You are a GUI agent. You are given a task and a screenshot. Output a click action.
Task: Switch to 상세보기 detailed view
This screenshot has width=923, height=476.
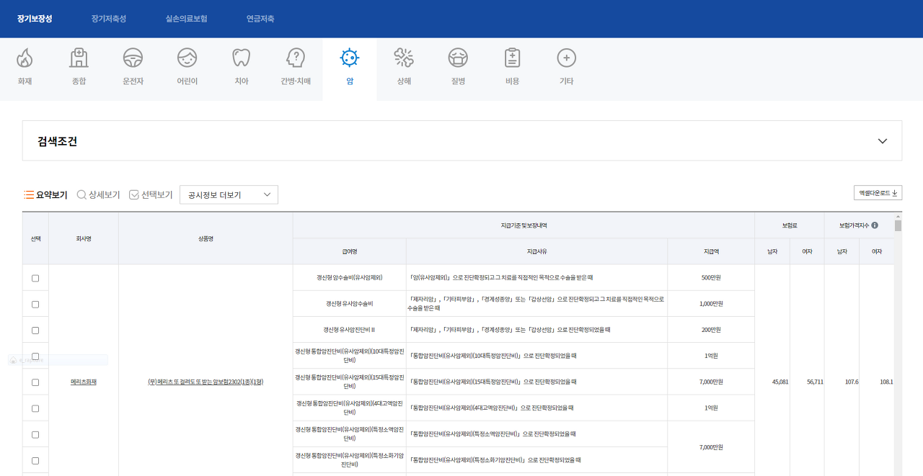click(99, 194)
